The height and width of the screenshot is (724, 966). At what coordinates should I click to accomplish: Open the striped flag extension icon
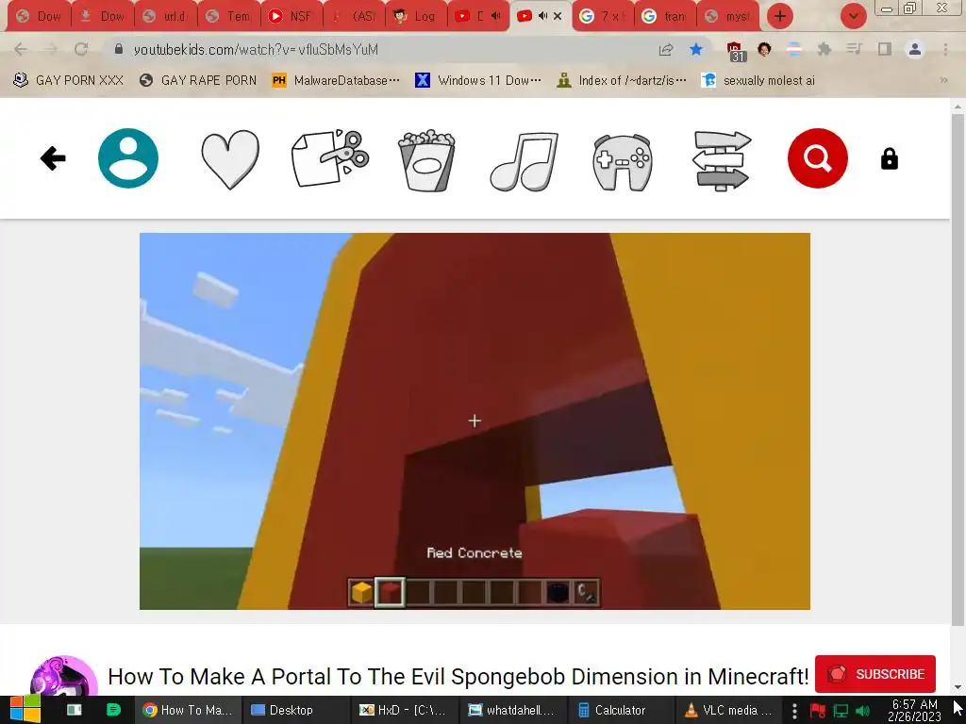pyautogui.click(x=794, y=49)
